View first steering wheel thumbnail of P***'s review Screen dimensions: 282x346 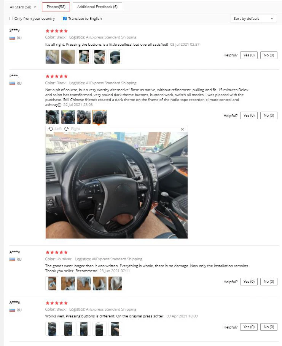53,117
